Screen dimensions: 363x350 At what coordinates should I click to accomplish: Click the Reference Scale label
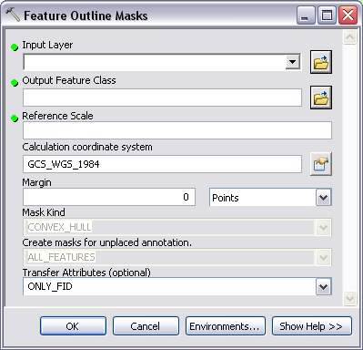click(x=57, y=116)
